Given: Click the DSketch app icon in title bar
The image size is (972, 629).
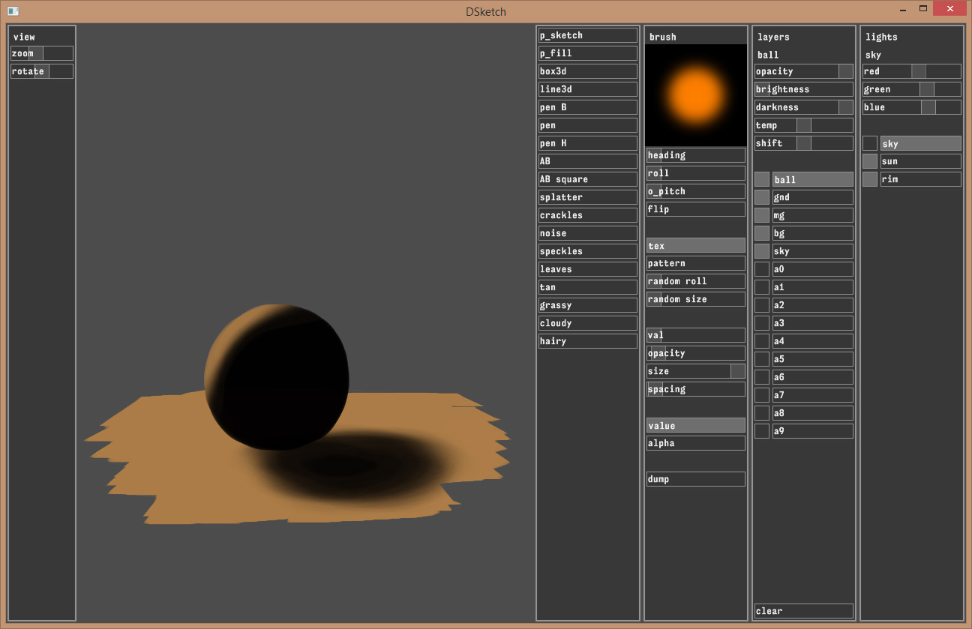Looking at the screenshot, I should point(13,11).
